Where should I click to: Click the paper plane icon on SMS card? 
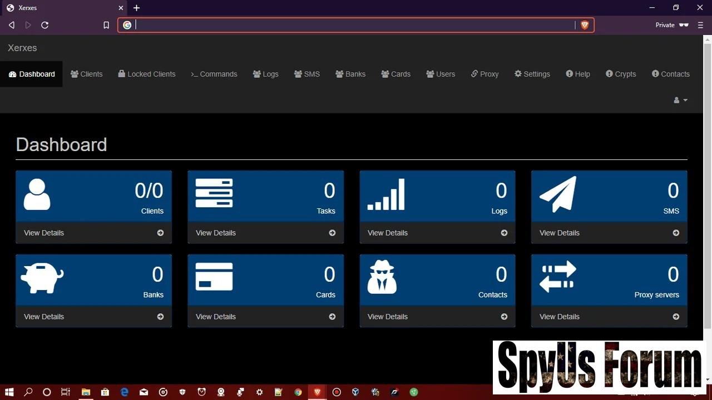click(558, 194)
